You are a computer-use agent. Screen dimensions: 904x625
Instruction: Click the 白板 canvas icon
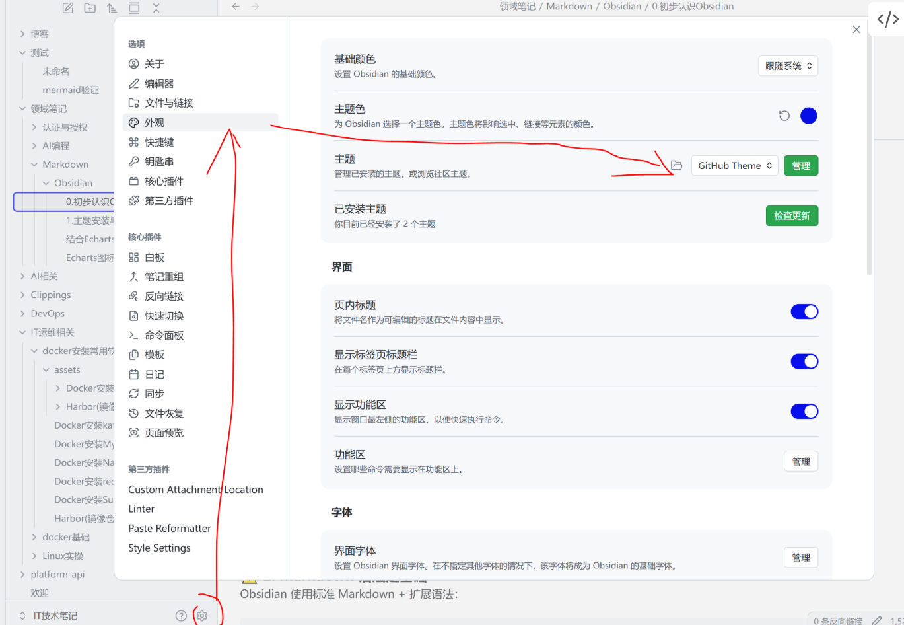[133, 258]
